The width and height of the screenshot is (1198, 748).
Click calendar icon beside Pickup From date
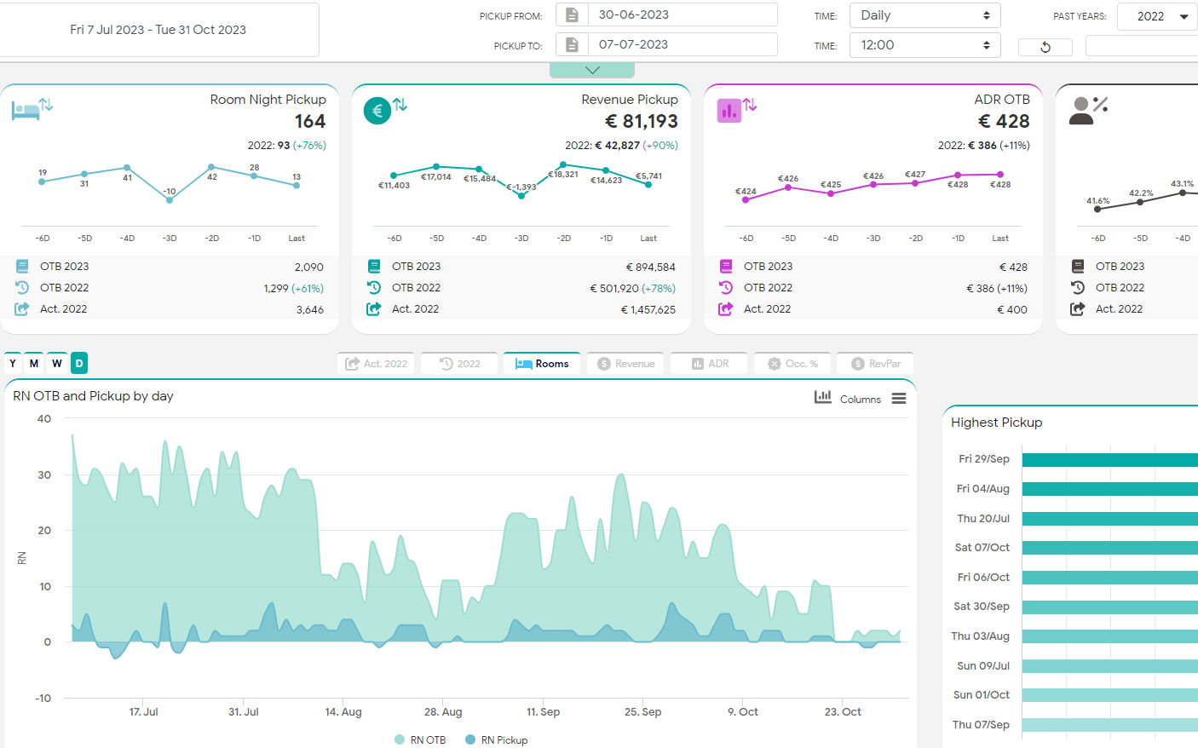click(x=573, y=15)
